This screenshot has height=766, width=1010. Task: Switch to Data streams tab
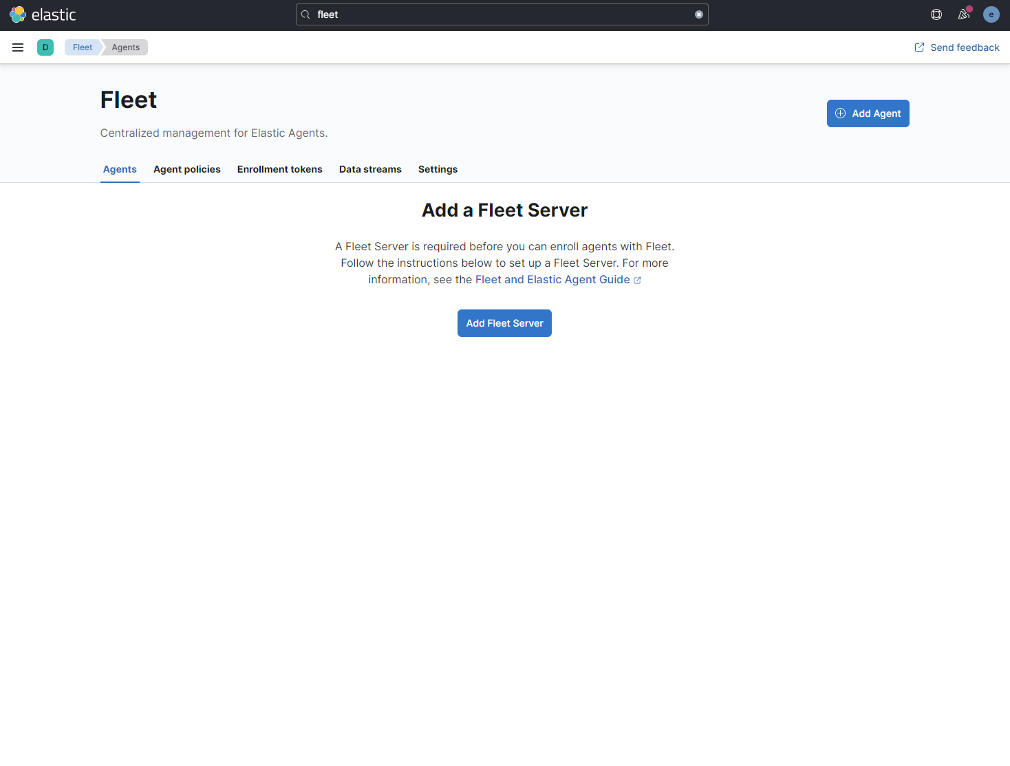tap(370, 169)
